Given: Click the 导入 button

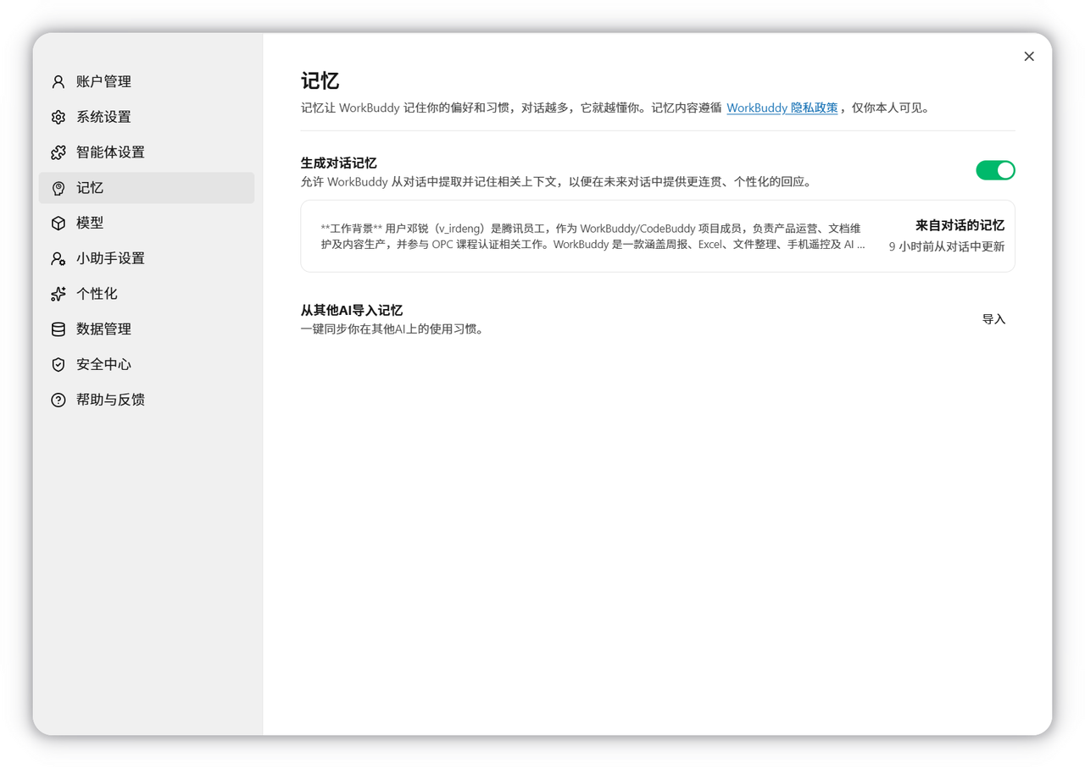Looking at the screenshot, I should [993, 319].
